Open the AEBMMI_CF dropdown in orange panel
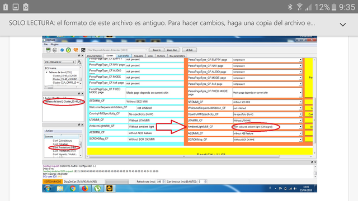 pyautogui.click(x=267, y=133)
